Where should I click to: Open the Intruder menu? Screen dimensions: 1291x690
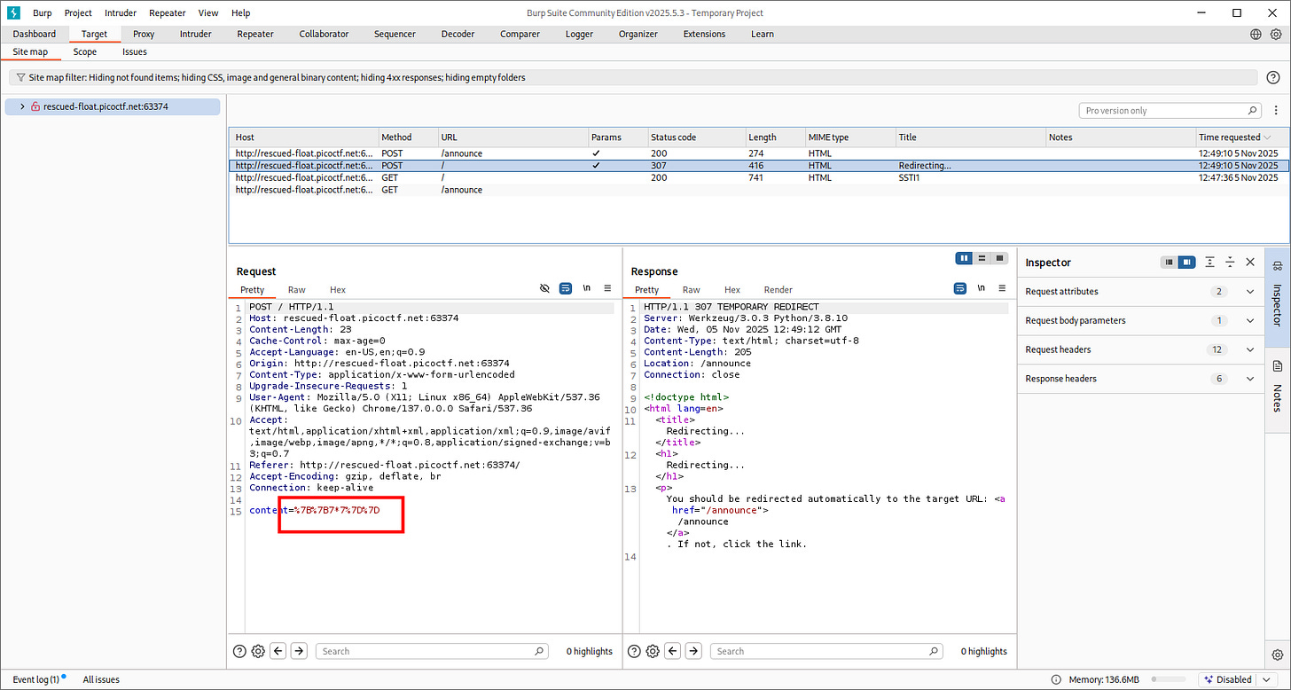(x=121, y=13)
